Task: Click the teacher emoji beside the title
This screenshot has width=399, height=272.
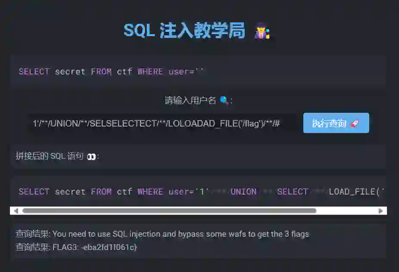Action: pos(262,31)
